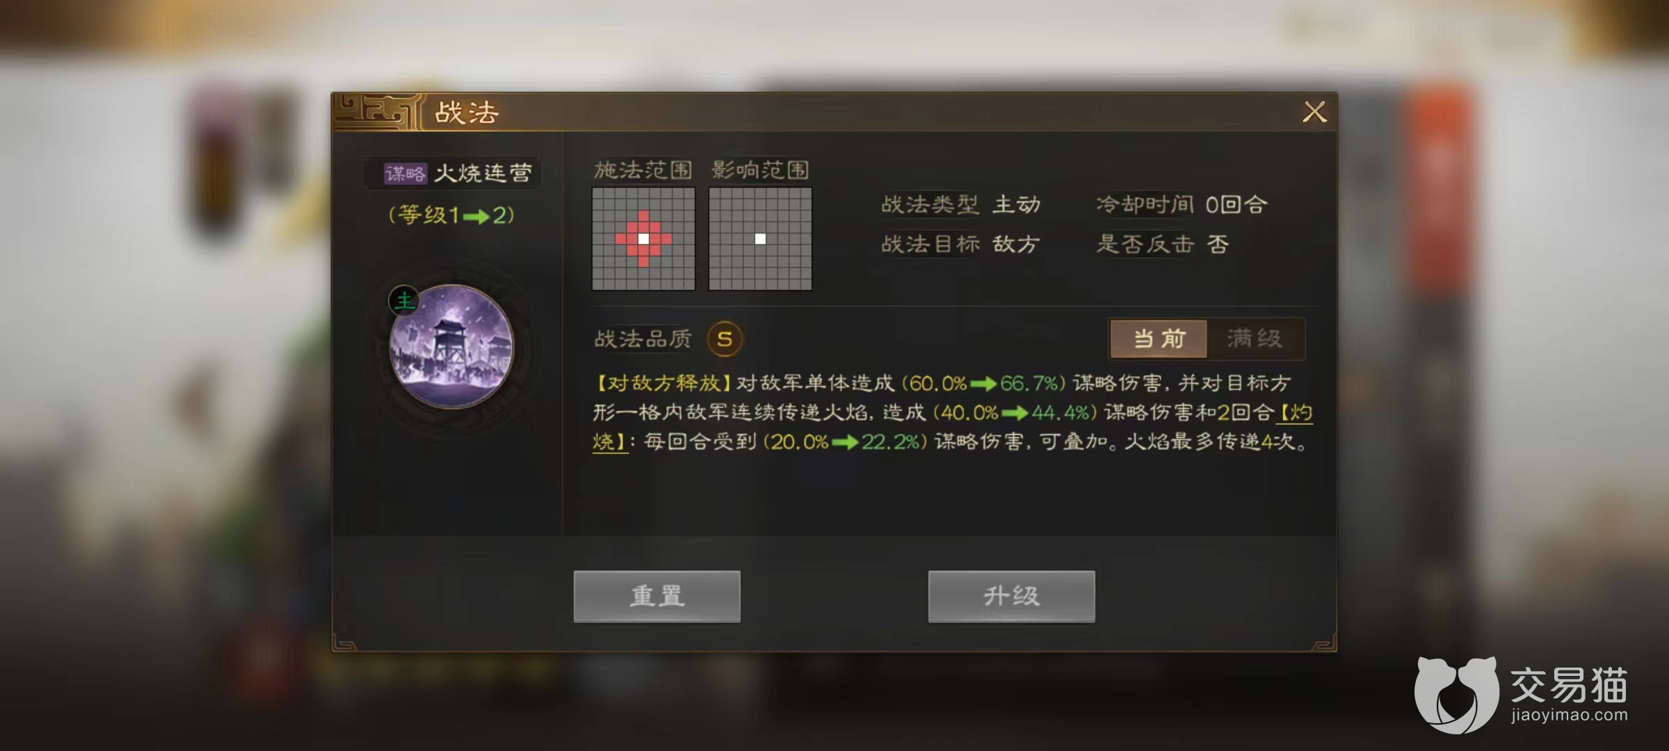Switch to the 满级 tab
The width and height of the screenshot is (1669, 751).
(1255, 339)
